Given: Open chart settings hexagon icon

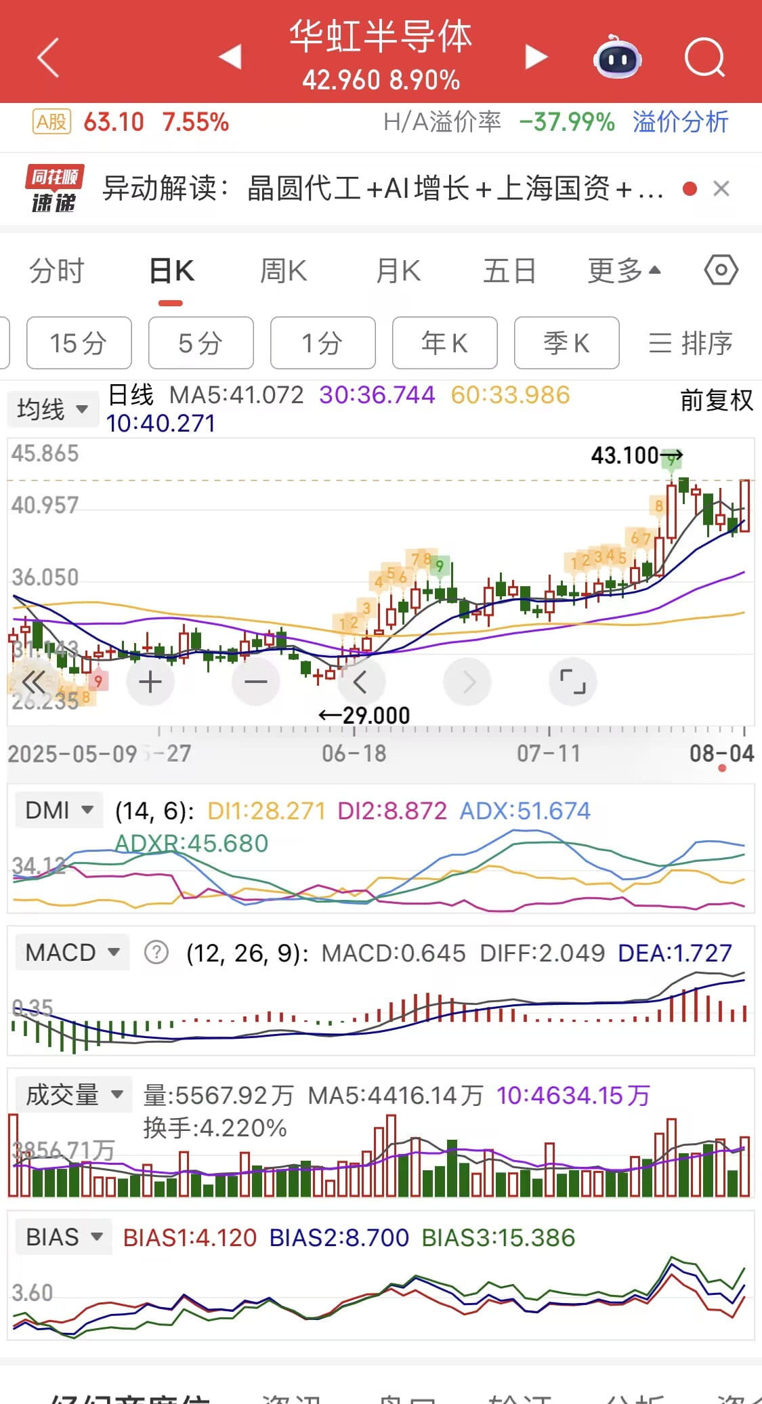Looking at the screenshot, I should (721, 270).
